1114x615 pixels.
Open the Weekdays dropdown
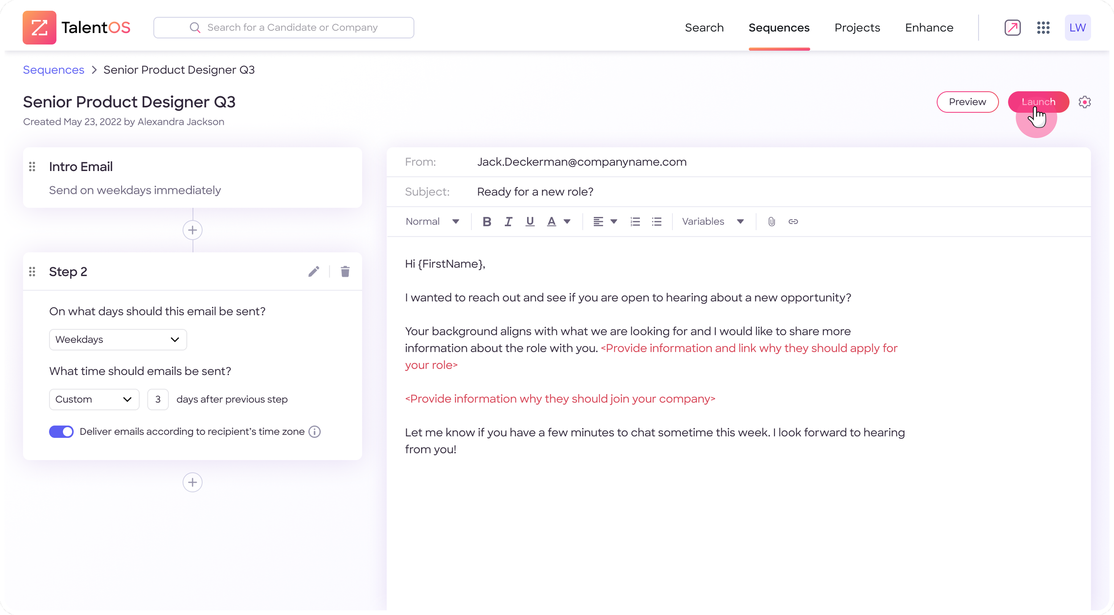[118, 340]
